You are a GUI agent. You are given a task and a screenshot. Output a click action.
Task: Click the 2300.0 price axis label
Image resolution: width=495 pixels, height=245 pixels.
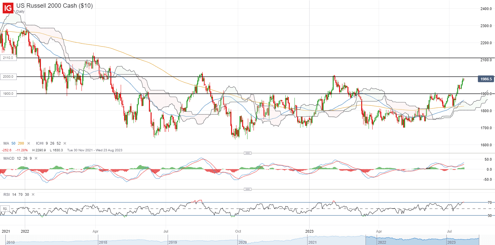(x=486, y=26)
